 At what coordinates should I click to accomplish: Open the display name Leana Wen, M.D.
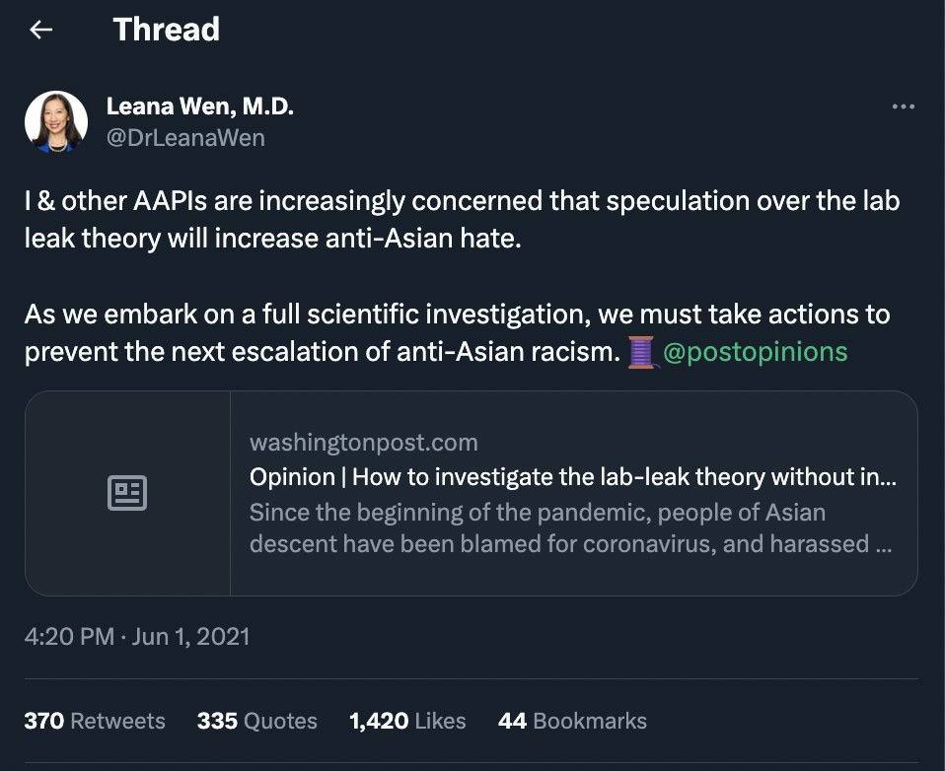199,106
